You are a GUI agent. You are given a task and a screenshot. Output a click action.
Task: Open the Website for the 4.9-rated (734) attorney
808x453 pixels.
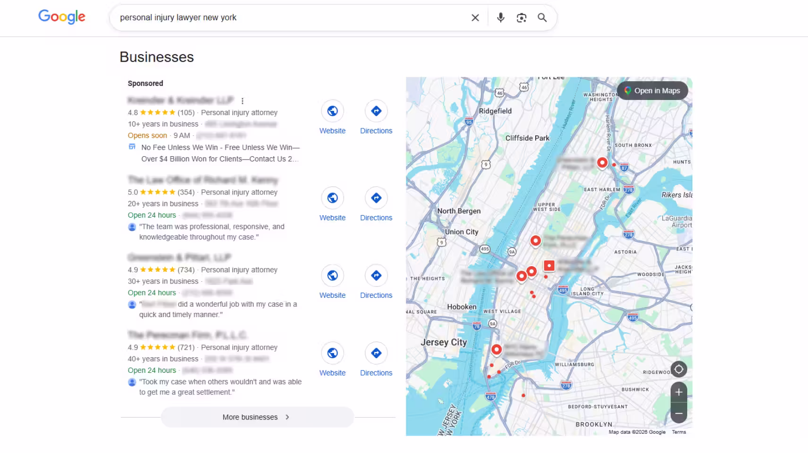tap(333, 282)
